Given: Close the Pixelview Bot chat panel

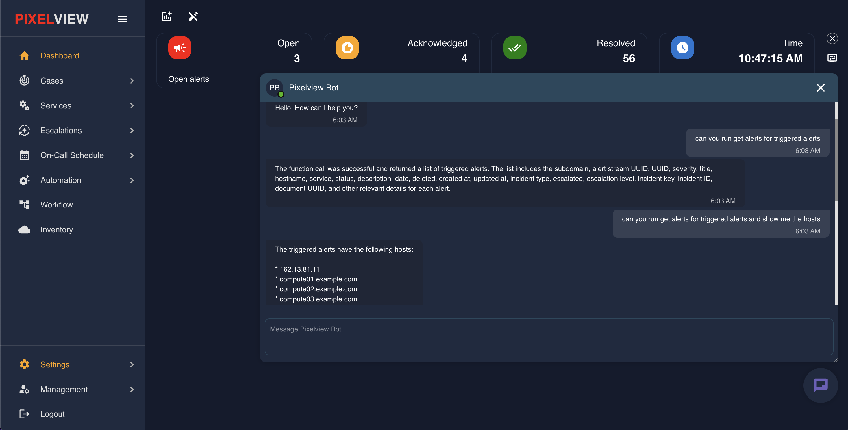Looking at the screenshot, I should tap(821, 88).
